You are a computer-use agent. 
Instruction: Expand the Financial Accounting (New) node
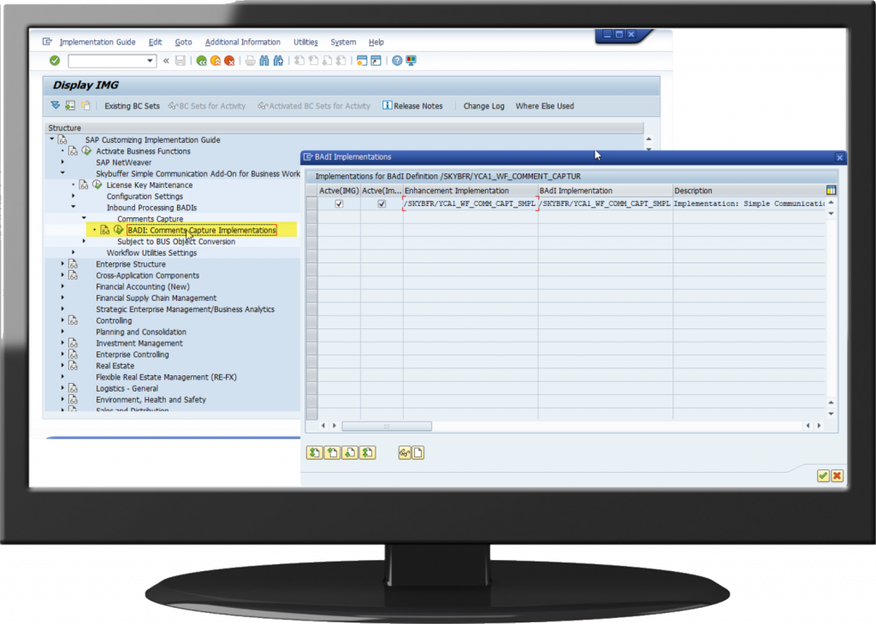click(62, 286)
